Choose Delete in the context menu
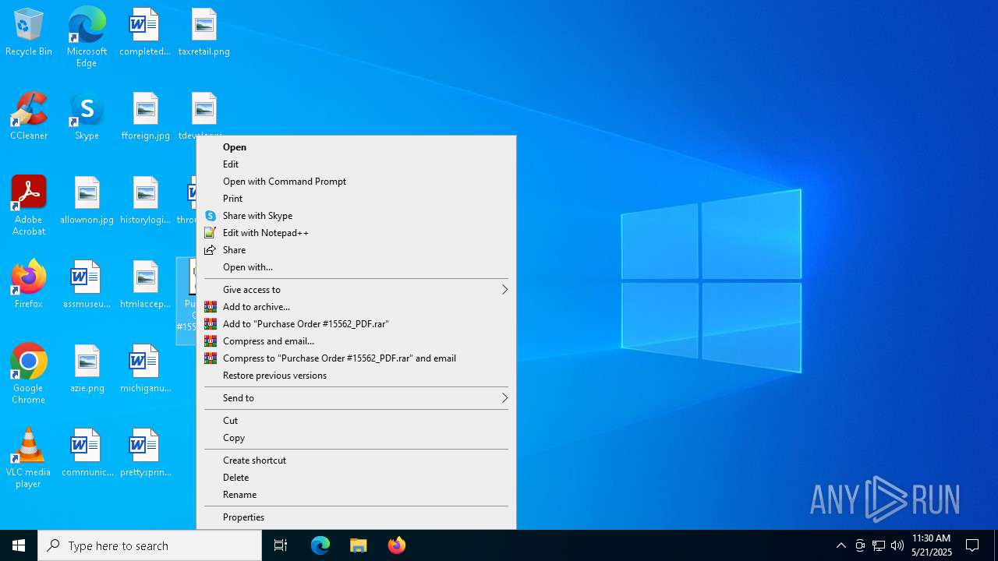 (x=356, y=478)
